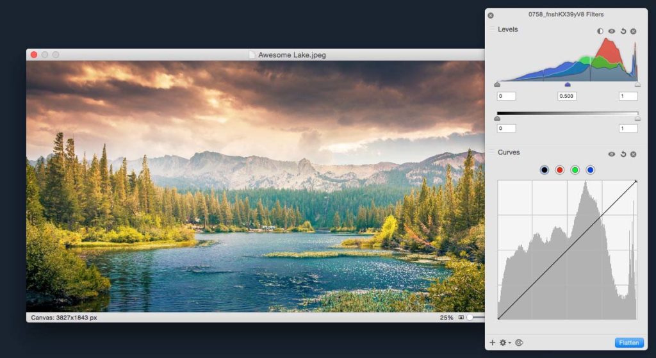Select the black RGB curves channel
656x358 pixels.
pyautogui.click(x=545, y=170)
